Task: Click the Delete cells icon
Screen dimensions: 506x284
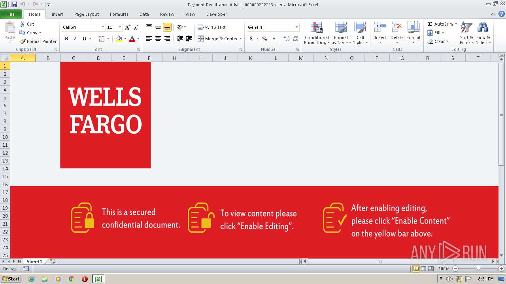Action: click(397, 28)
